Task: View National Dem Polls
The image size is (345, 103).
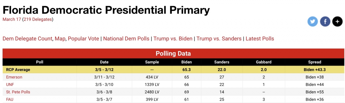Action: pyautogui.click(x=126, y=39)
